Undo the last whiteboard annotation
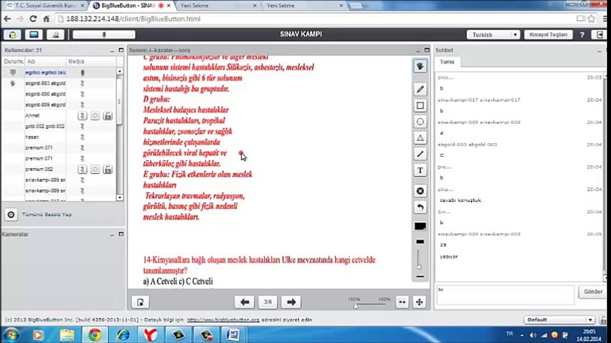This screenshot has width=611, height=343. [x=420, y=207]
